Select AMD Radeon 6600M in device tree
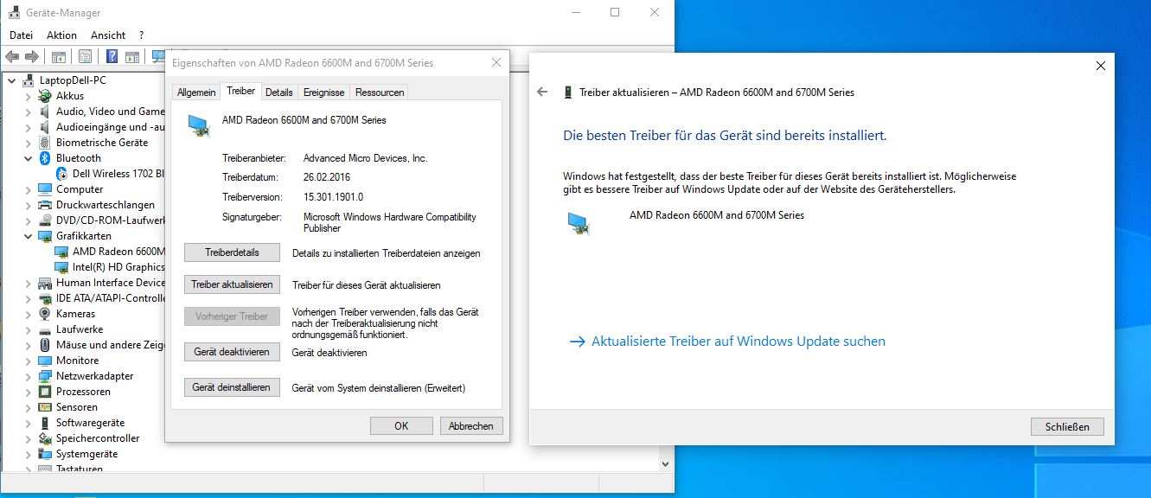Image resolution: width=1151 pixels, height=498 pixels. coord(118,252)
